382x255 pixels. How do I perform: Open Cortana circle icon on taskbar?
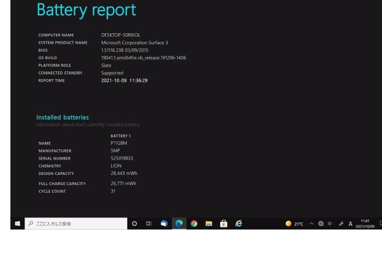[x=134, y=224]
